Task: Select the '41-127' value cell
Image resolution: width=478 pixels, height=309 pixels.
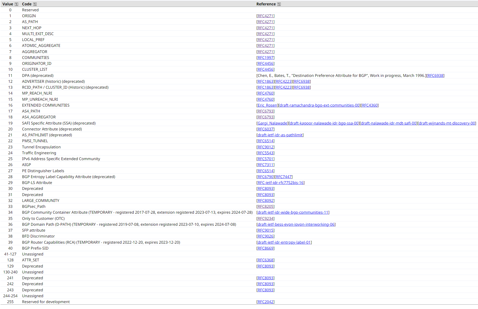Action: (x=10, y=254)
